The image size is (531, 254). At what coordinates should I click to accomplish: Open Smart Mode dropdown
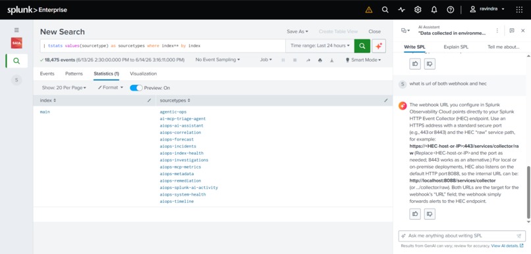363,60
